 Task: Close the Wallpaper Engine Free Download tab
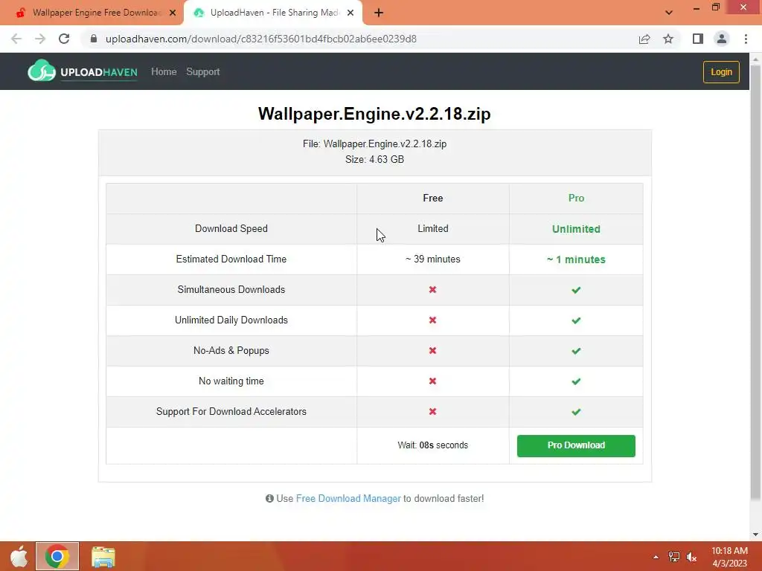(173, 13)
